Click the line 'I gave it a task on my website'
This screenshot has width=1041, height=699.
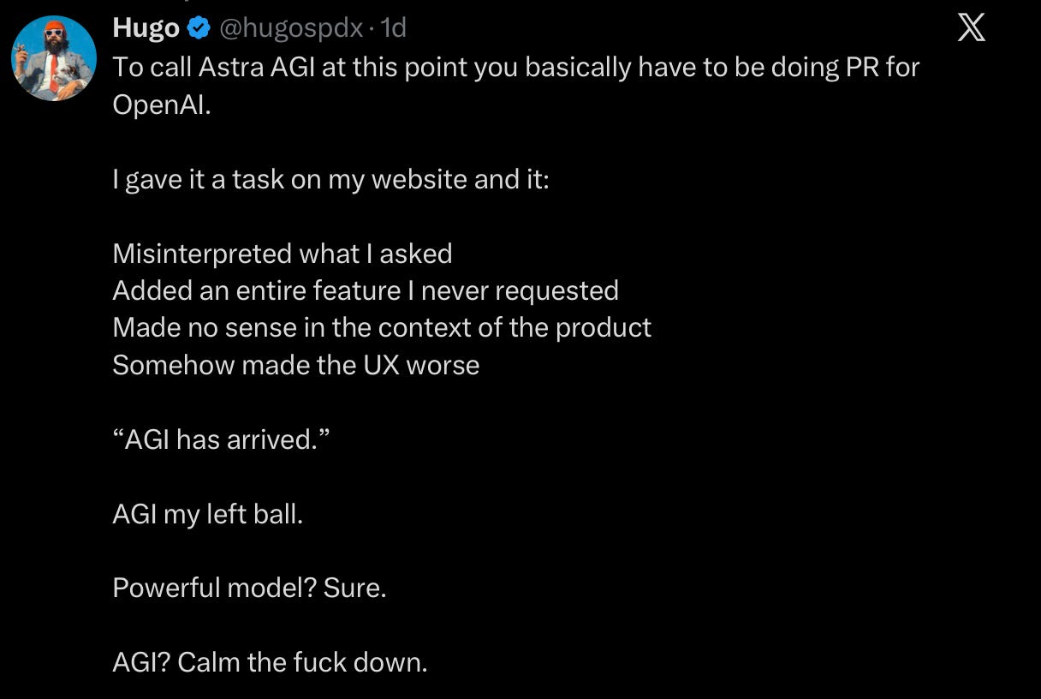[x=330, y=179]
